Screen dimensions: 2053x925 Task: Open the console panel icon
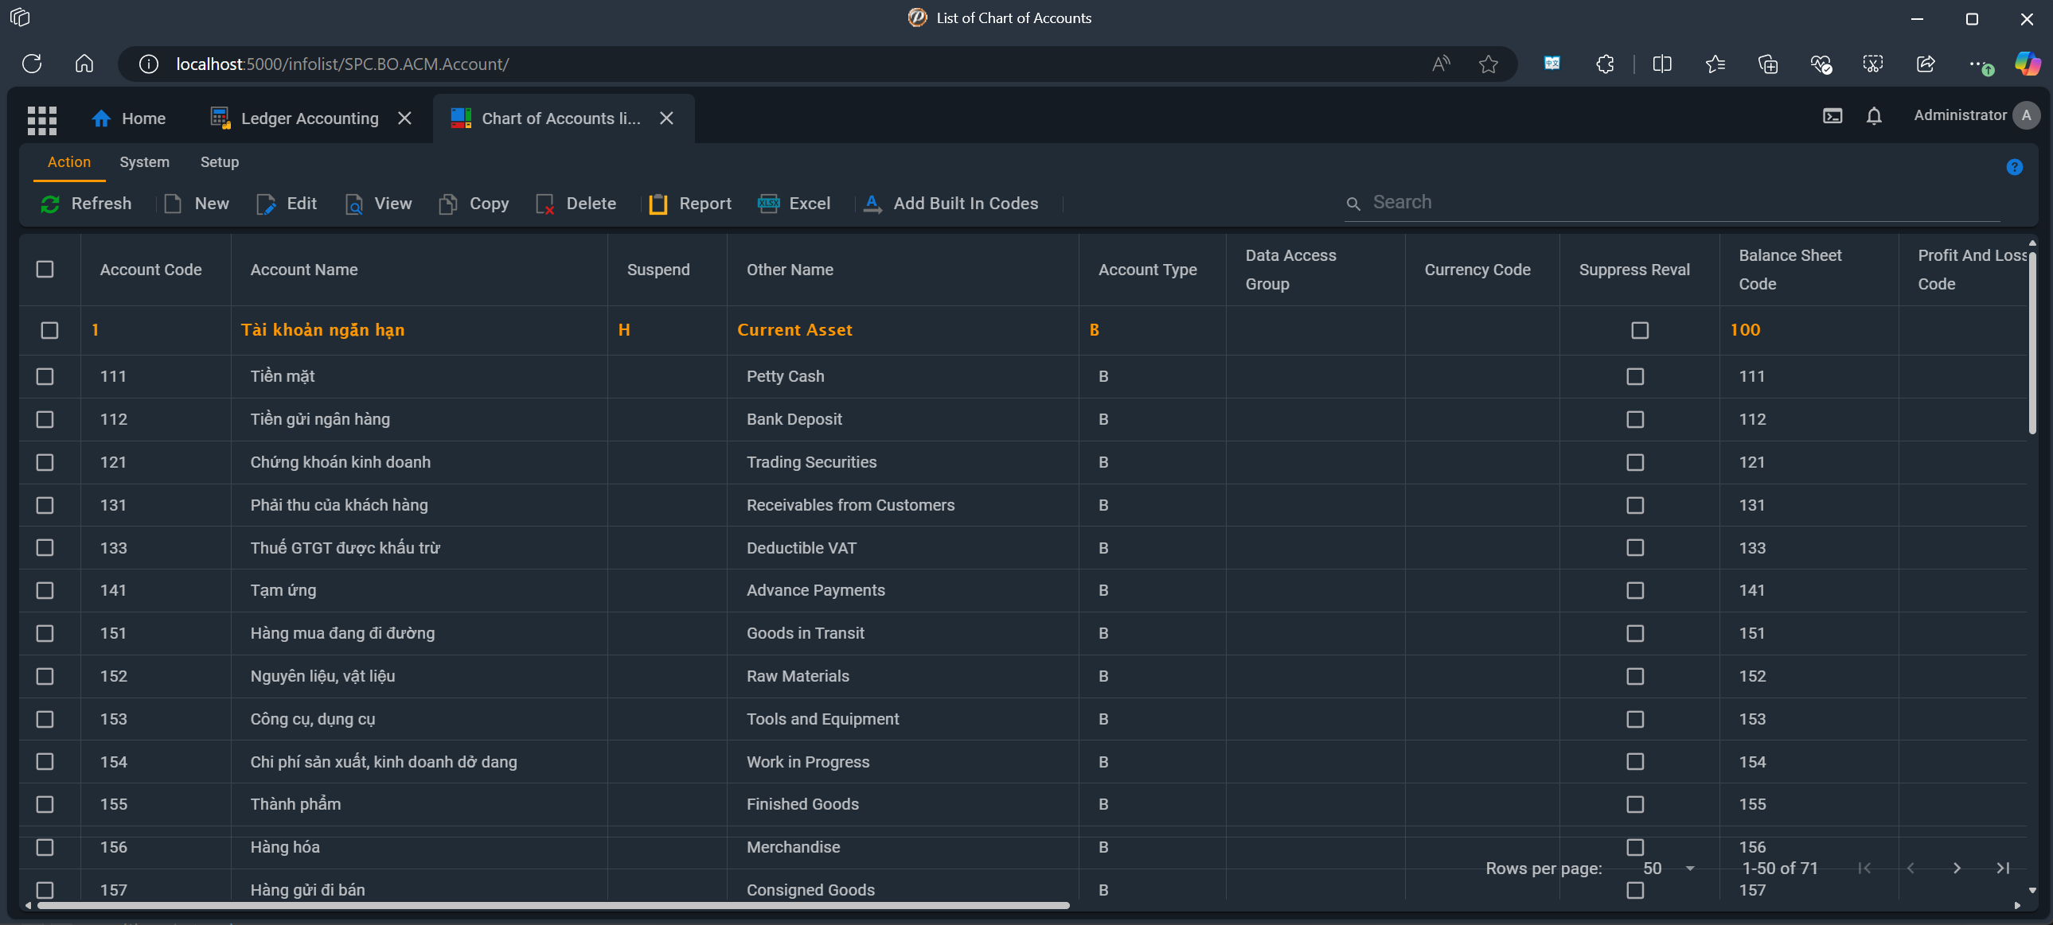click(x=1832, y=116)
